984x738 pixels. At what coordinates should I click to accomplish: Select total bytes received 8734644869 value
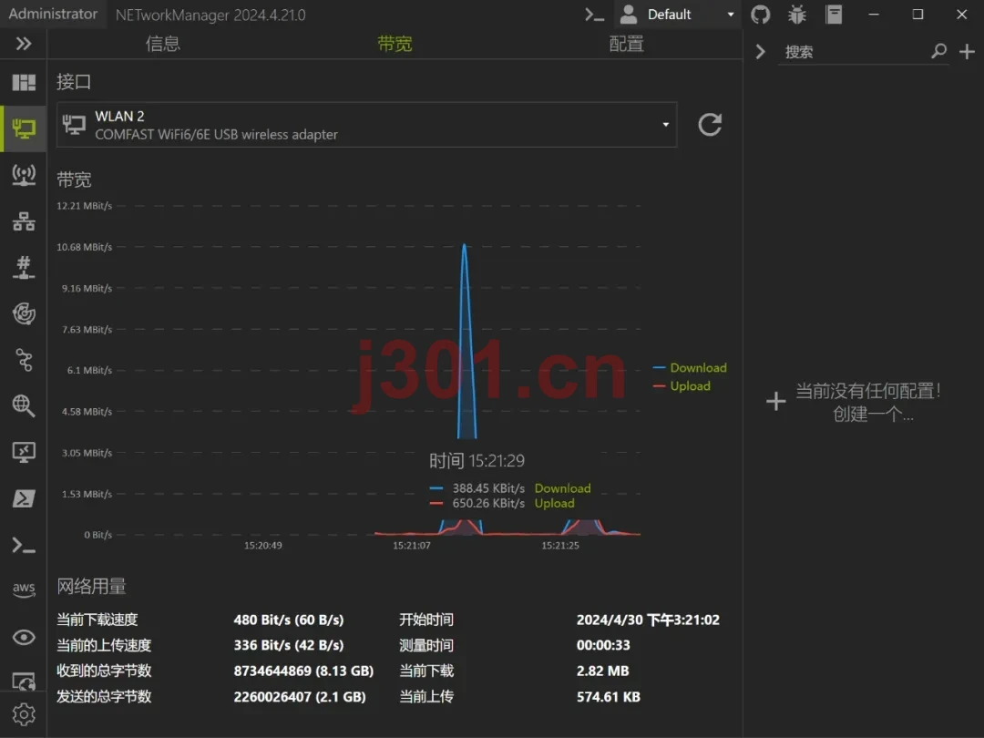point(303,671)
